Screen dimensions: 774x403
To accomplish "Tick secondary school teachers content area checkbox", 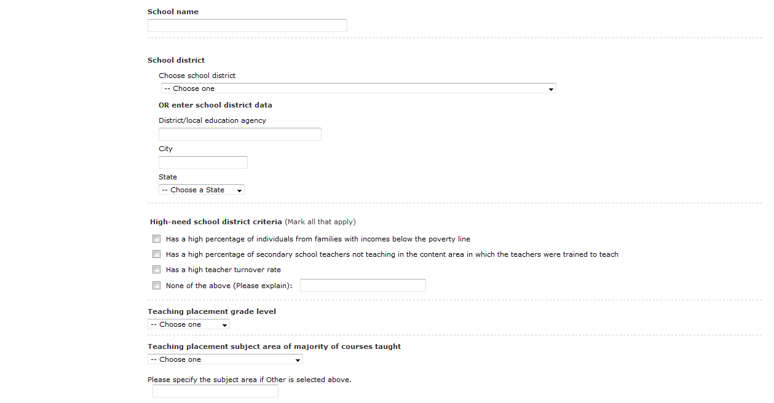I will point(157,254).
